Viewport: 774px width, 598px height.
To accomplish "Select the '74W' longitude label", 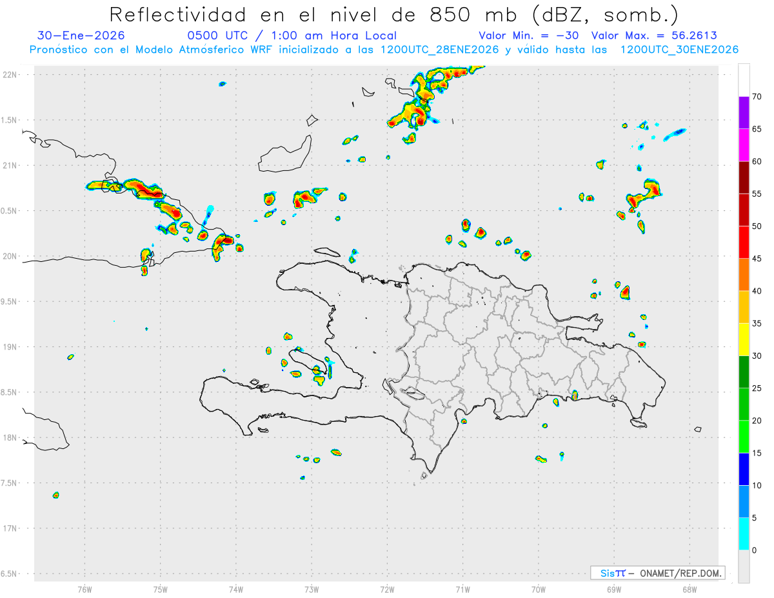I will point(236,589).
